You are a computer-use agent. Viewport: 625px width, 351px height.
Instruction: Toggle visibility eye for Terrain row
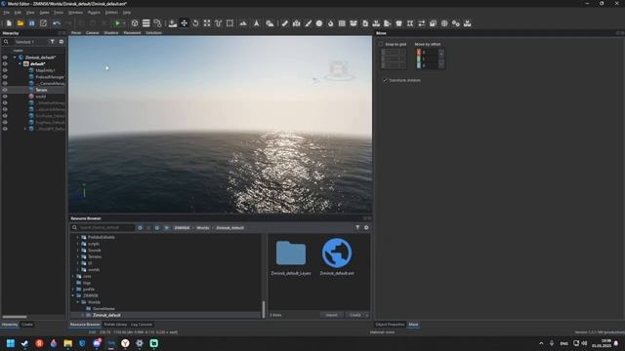pyautogui.click(x=5, y=90)
